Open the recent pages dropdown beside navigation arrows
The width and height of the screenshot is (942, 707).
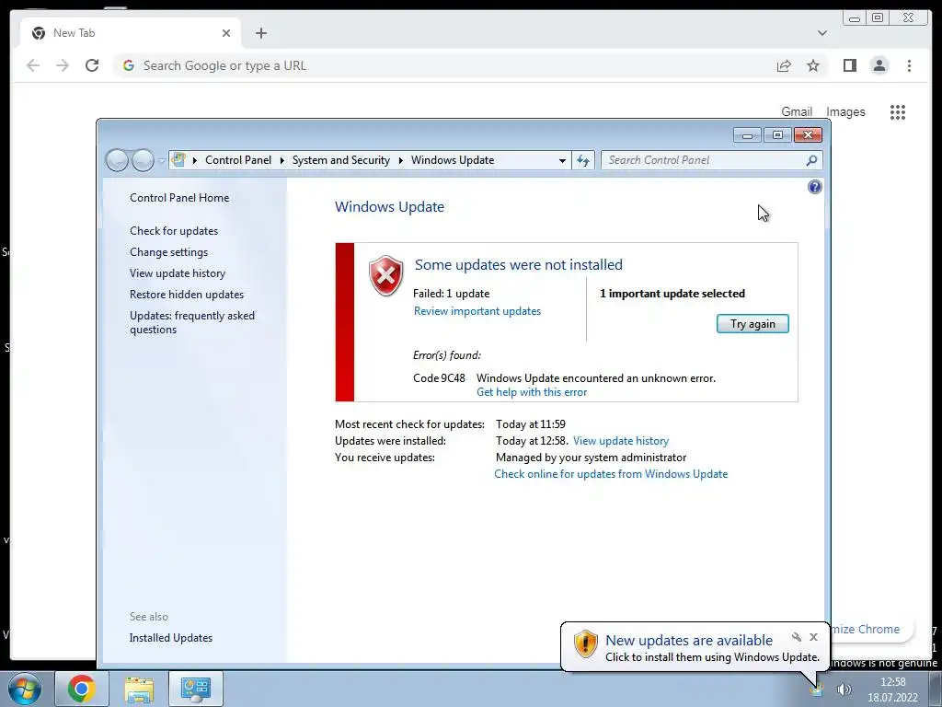161,160
